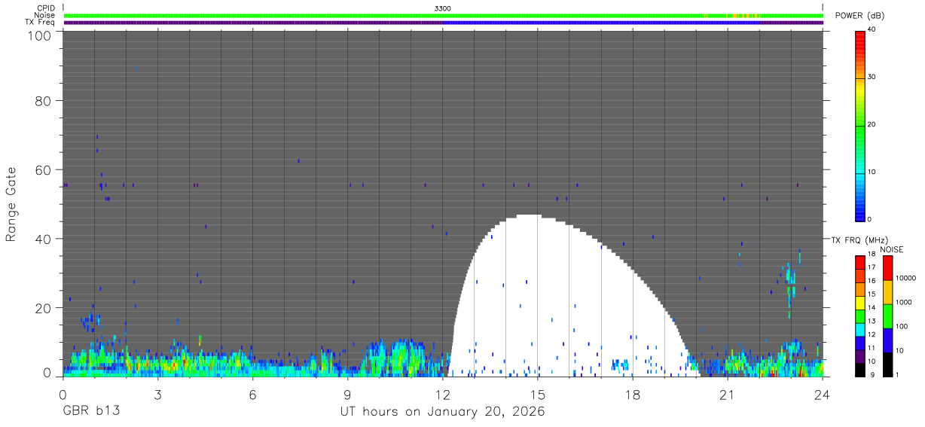The image size is (925, 427).
Task: Click the '14' label on the TX FRQ scale
Action: click(871, 307)
